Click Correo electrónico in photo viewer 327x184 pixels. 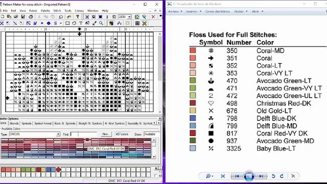(218, 11)
